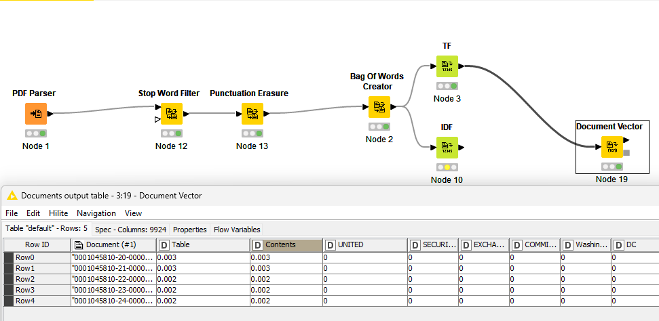
Task: Click the Document Vector top output port
Action: [626, 140]
